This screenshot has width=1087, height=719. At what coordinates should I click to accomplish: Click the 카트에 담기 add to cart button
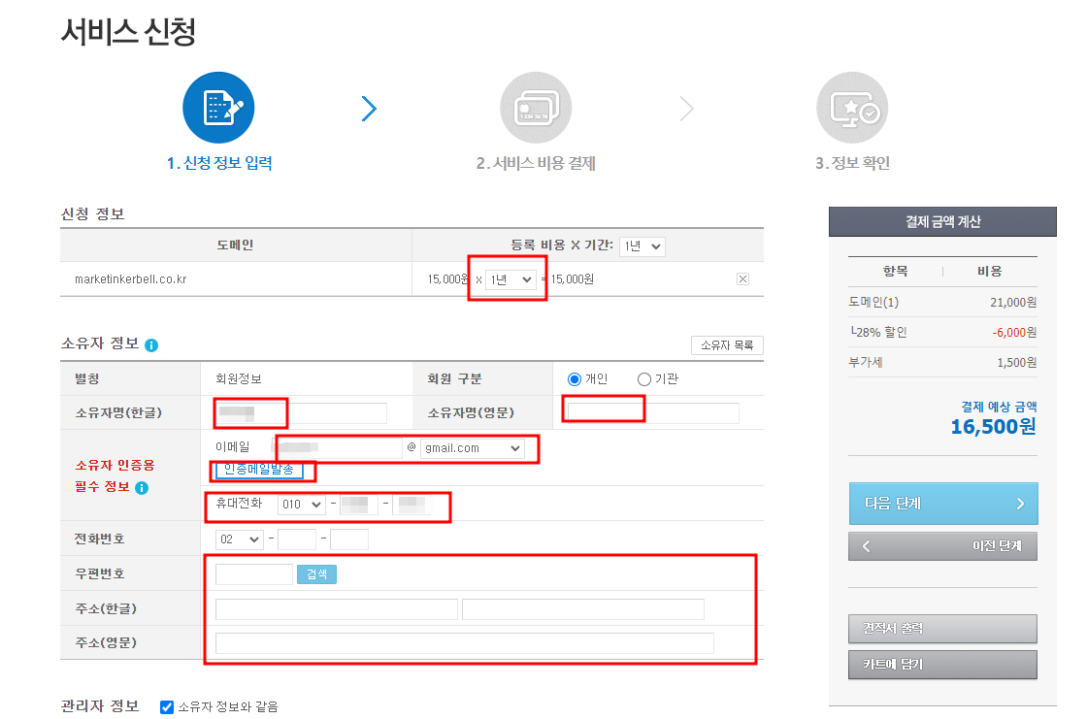click(x=942, y=664)
